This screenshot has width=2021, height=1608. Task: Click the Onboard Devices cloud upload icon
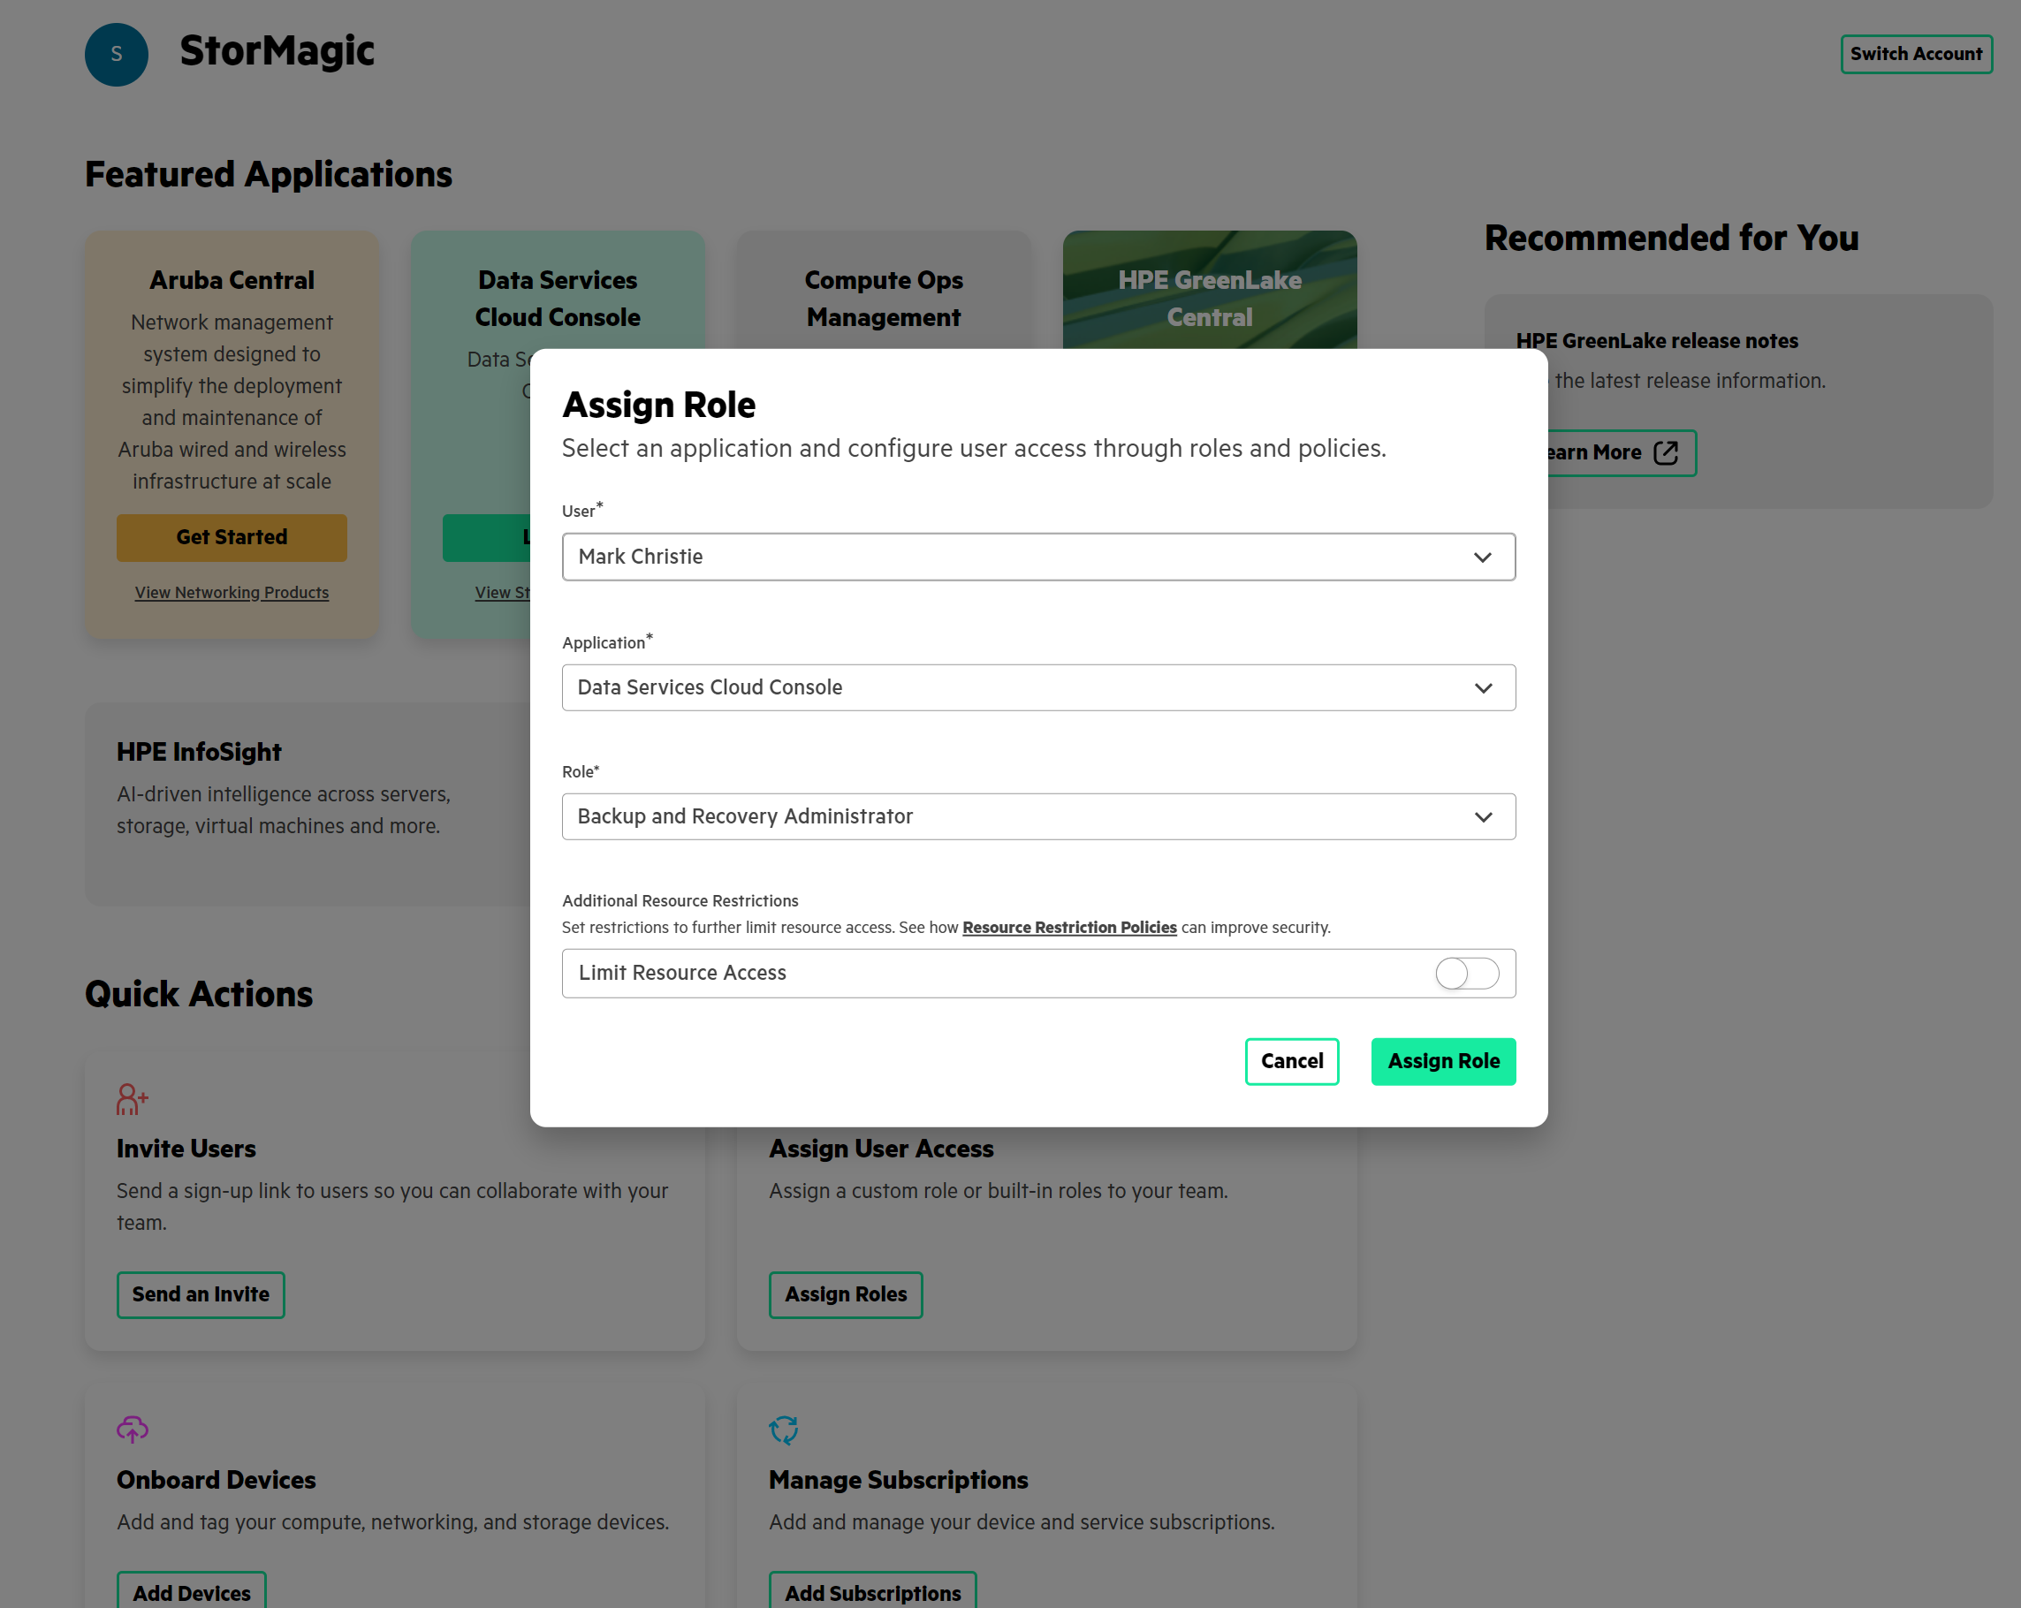(133, 1429)
